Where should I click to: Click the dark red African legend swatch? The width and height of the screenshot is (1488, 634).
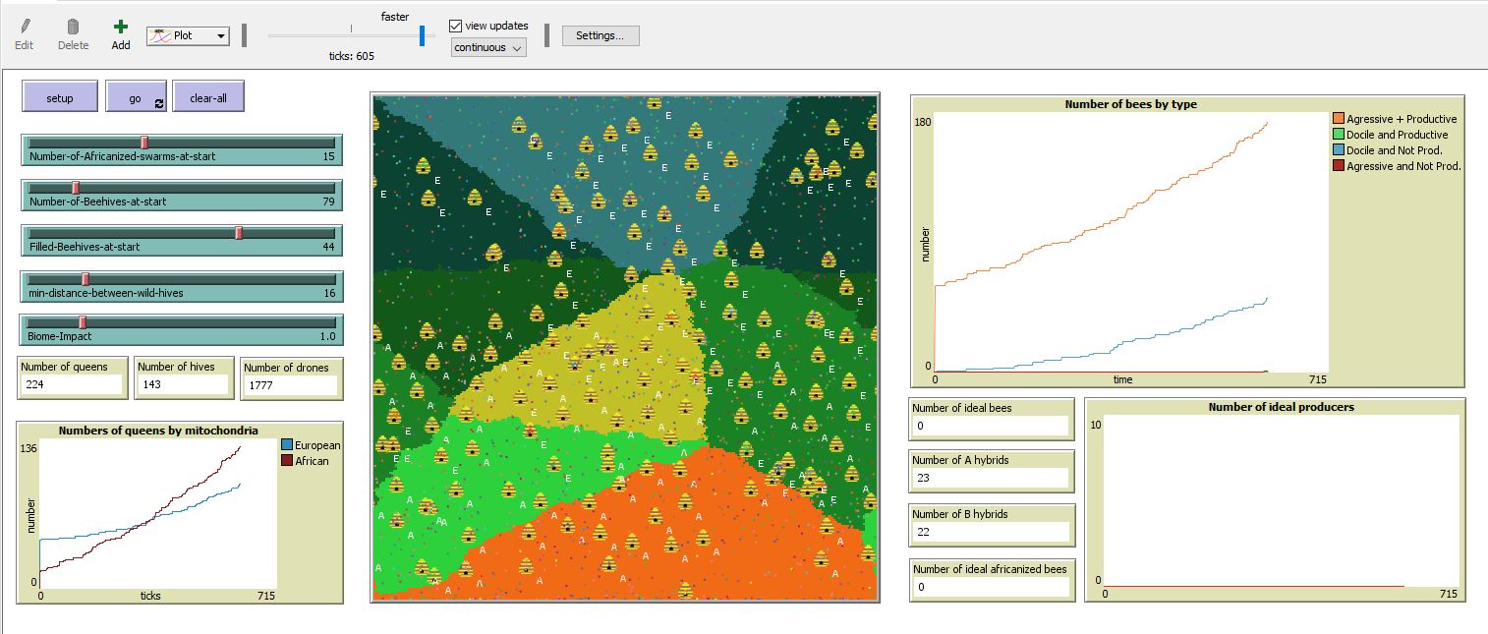[x=287, y=460]
